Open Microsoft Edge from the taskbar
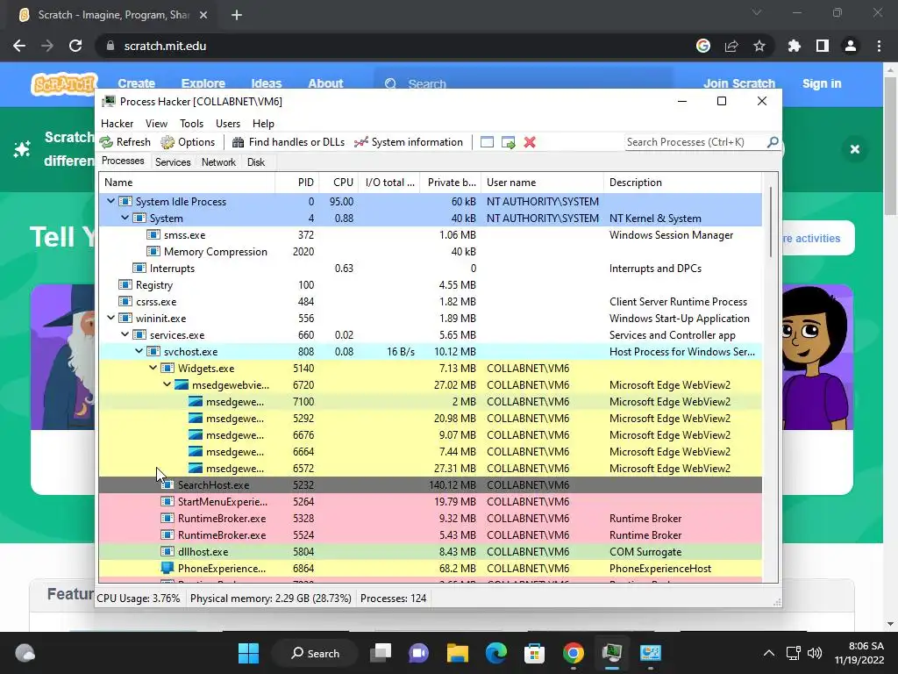Image resolution: width=898 pixels, height=674 pixels. pos(496,653)
